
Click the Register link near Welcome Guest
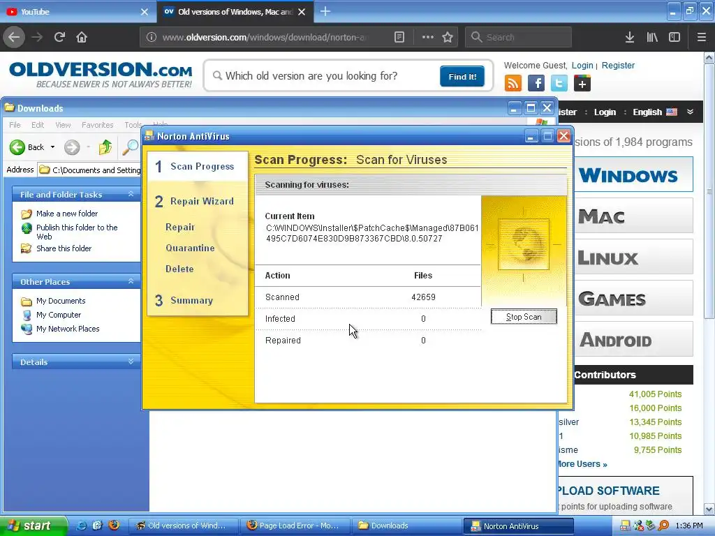click(618, 65)
